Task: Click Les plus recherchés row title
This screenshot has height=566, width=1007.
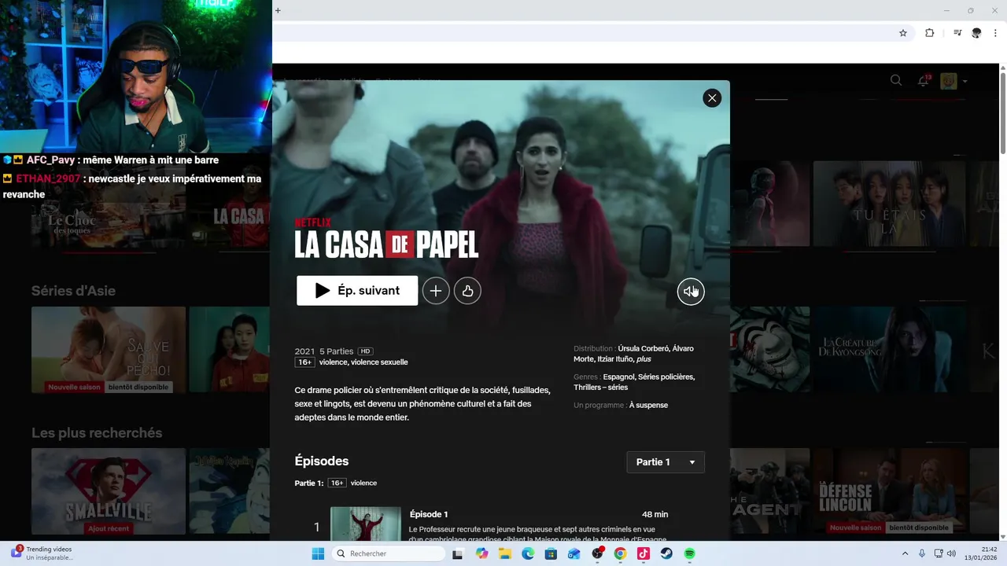Action: [x=97, y=433]
